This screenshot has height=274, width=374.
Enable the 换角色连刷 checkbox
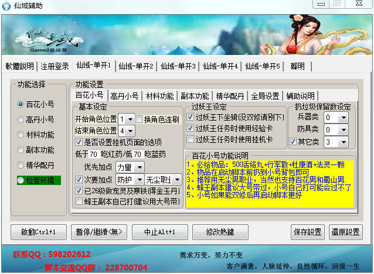[139, 119]
